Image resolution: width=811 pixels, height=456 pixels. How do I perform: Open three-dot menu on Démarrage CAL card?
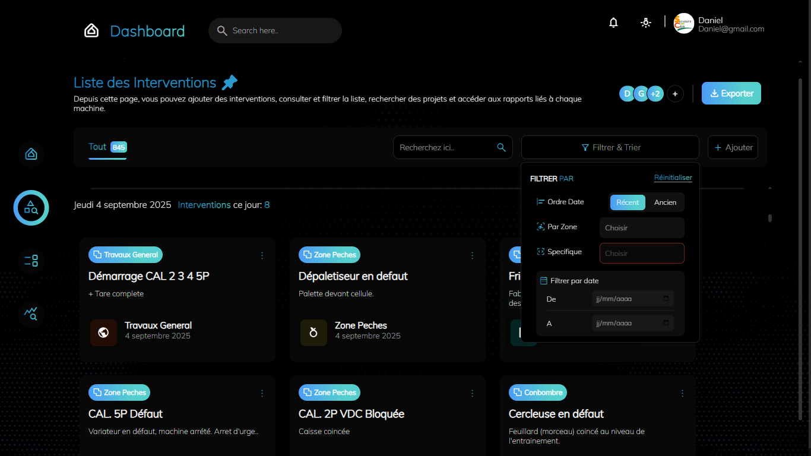coord(262,255)
